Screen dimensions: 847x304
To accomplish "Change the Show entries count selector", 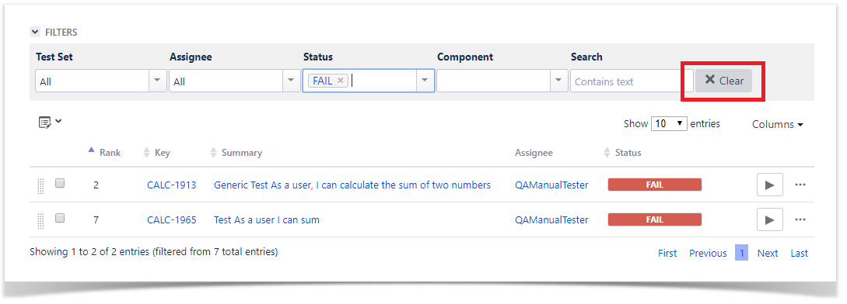I will coord(669,123).
